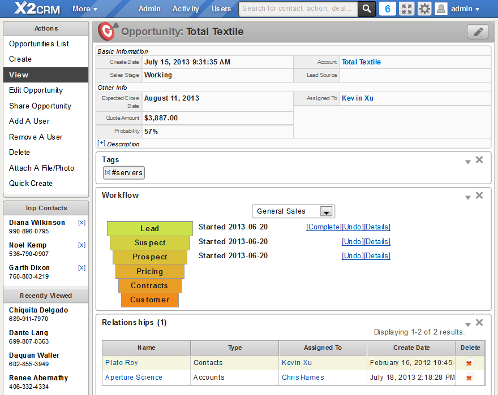
Task: Open Kevin Xu in Assigned To field
Action: click(357, 98)
